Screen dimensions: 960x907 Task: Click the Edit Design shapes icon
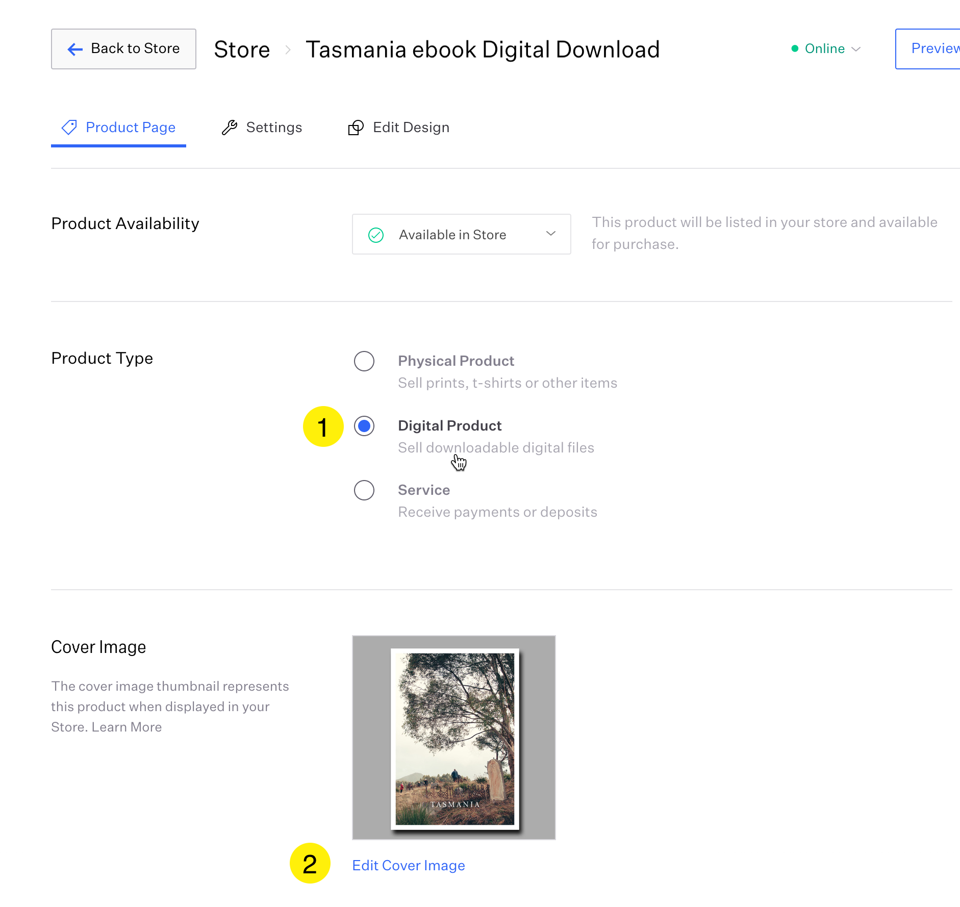coord(356,128)
